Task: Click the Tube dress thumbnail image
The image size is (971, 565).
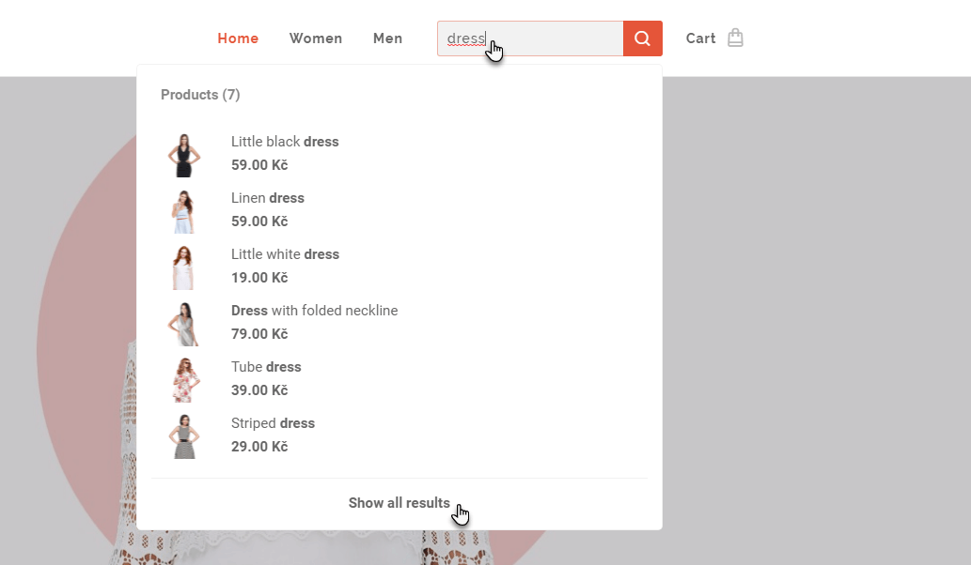Action: coord(183,380)
